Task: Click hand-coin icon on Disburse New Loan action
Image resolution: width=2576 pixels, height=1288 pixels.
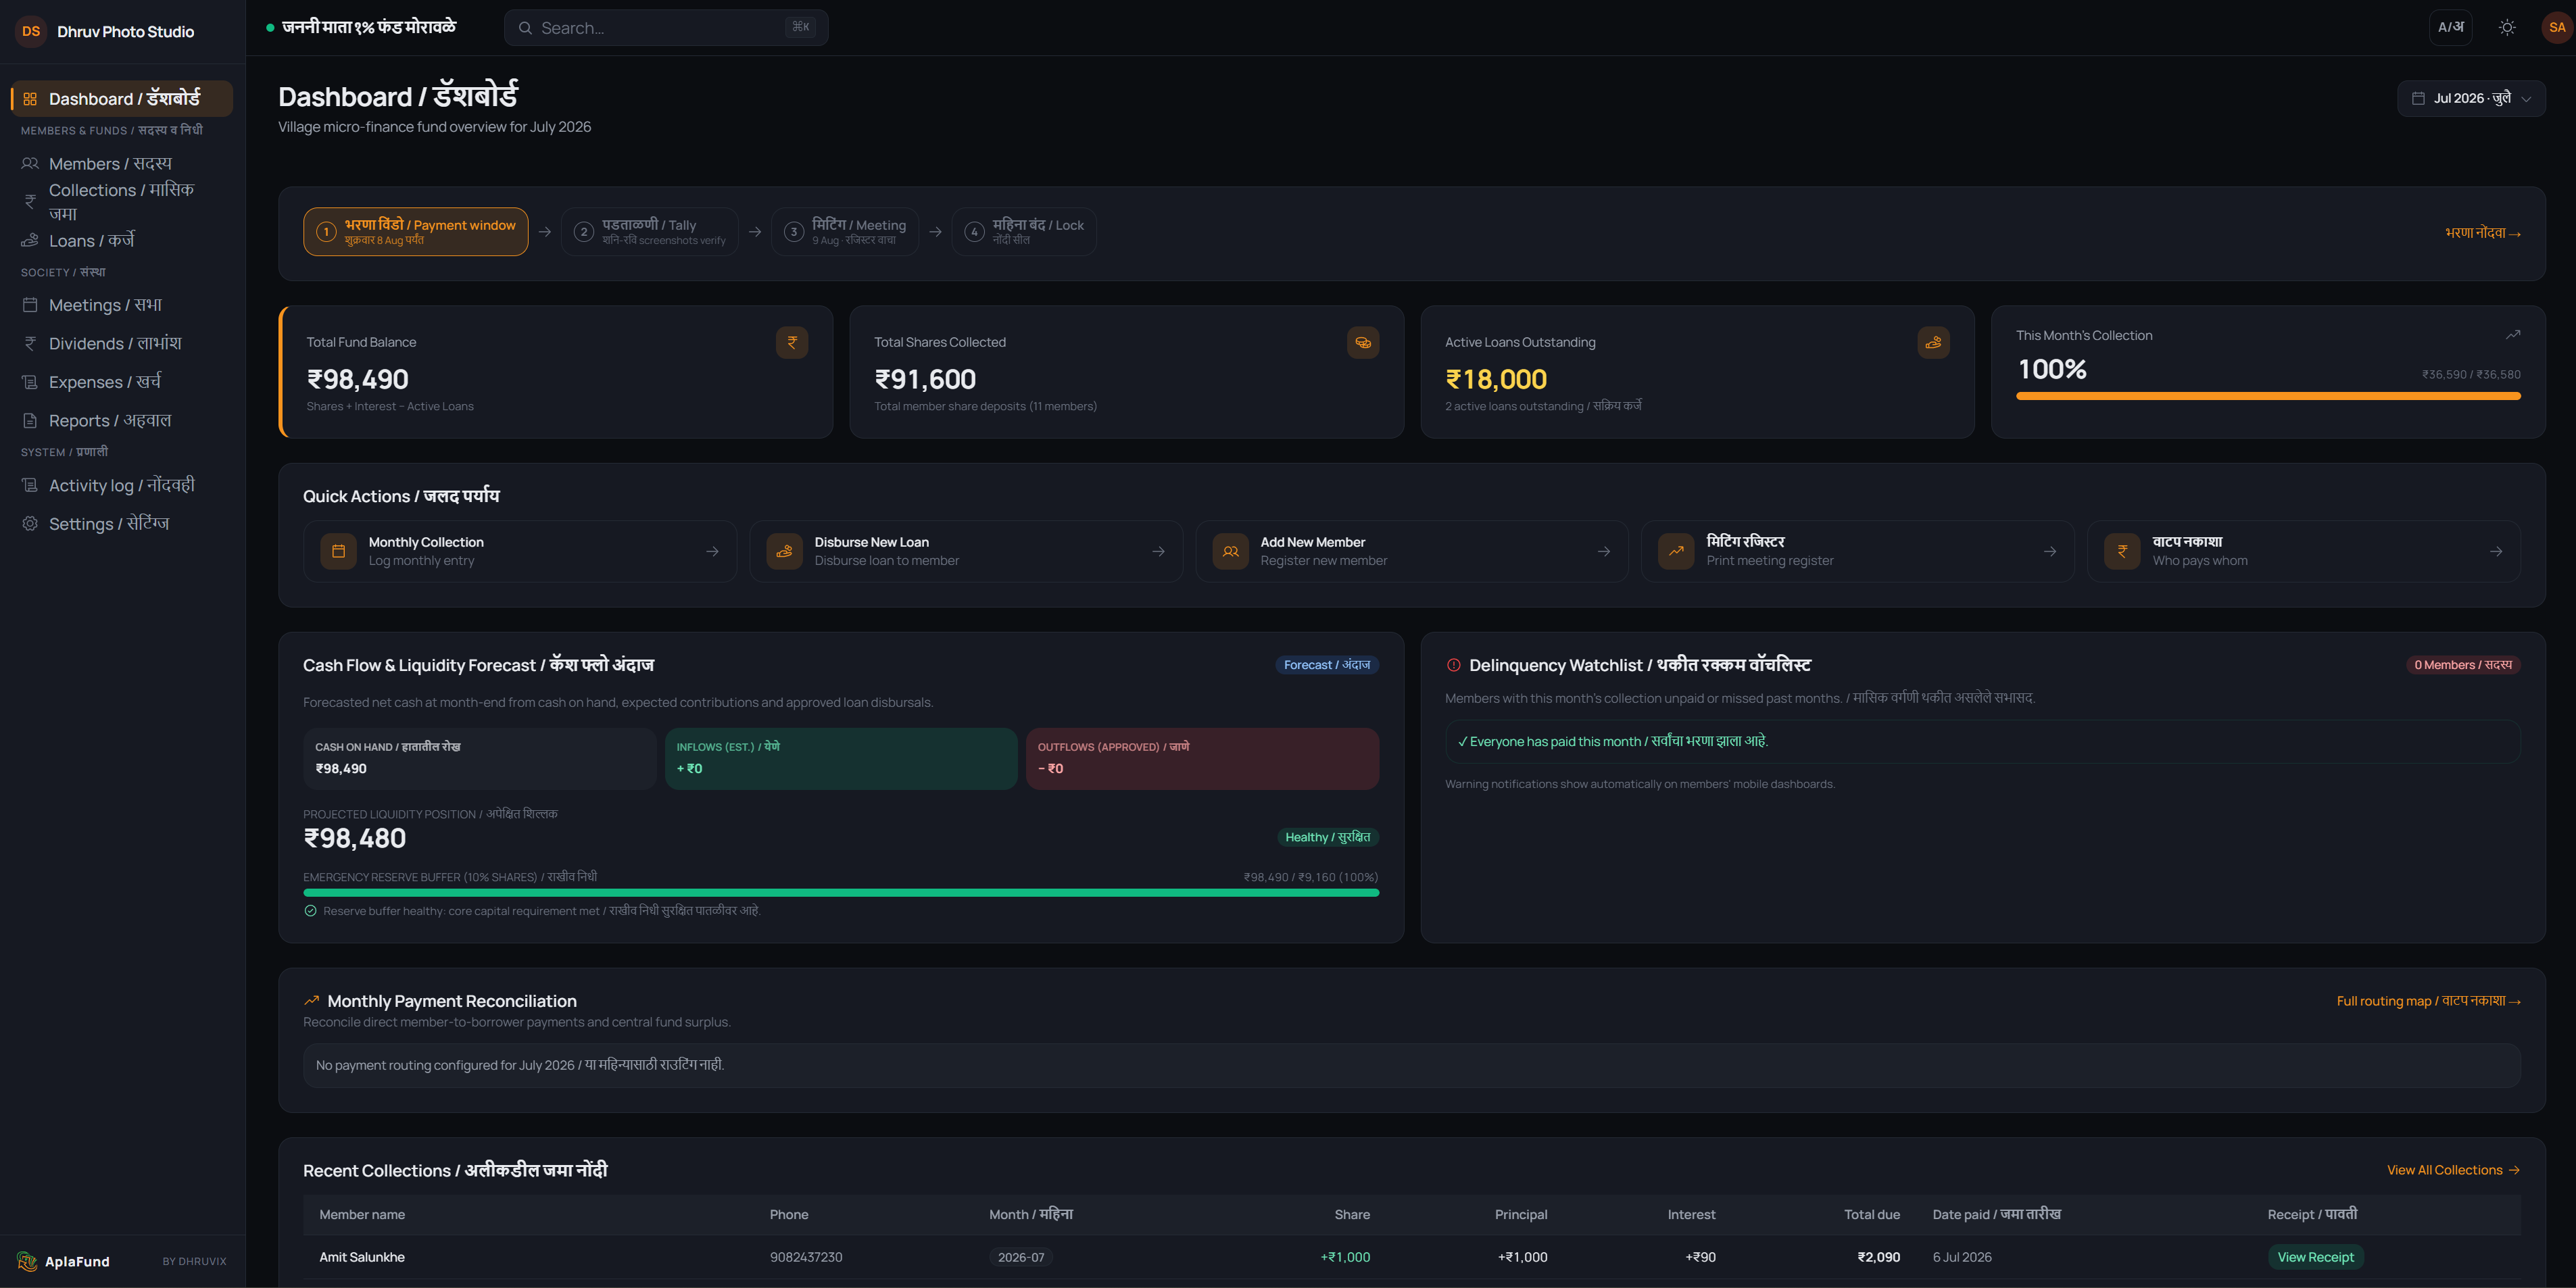Action: coord(784,551)
